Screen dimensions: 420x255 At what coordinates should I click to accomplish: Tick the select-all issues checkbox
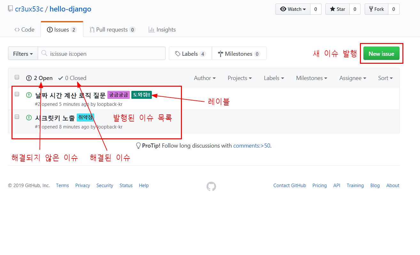tap(17, 77)
